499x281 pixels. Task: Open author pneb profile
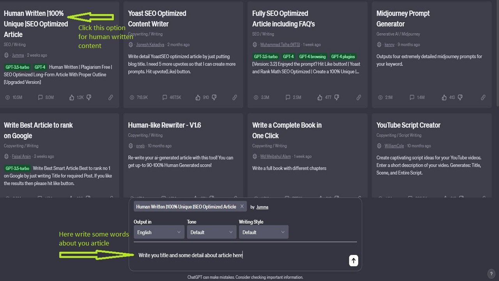[x=140, y=146]
